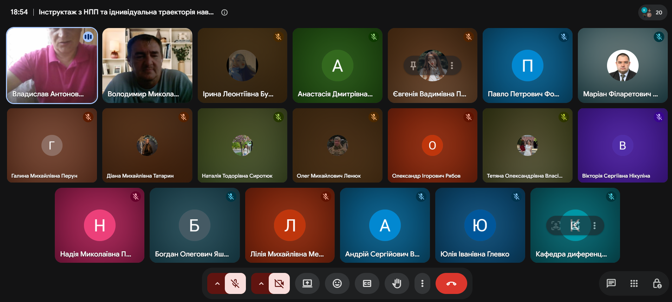Open the meeting details info icon
The image size is (672, 302).
(x=224, y=12)
